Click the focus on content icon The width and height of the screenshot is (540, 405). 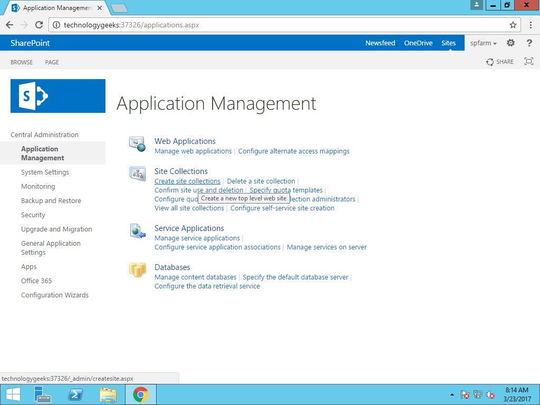click(x=529, y=62)
